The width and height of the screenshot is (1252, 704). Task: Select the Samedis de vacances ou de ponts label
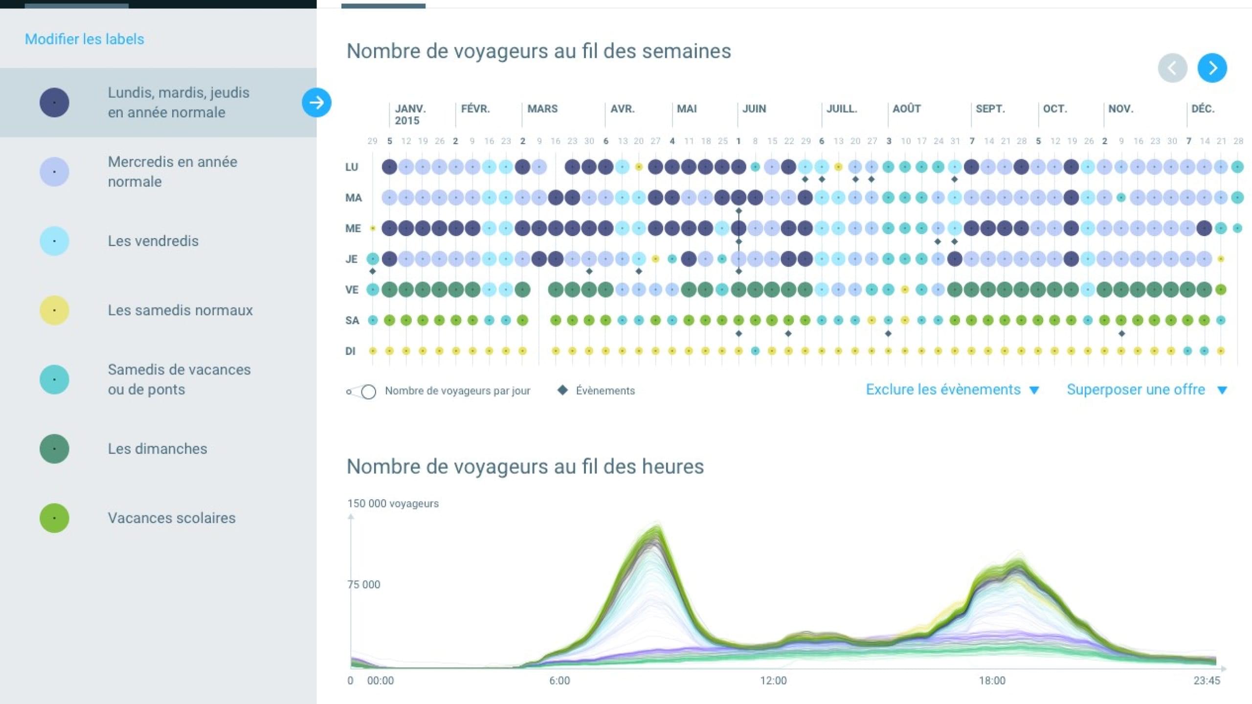point(179,379)
